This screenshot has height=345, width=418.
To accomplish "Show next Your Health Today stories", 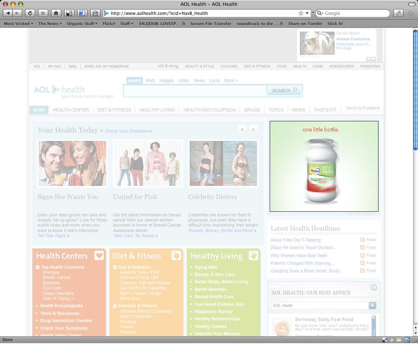I will [253, 130].
